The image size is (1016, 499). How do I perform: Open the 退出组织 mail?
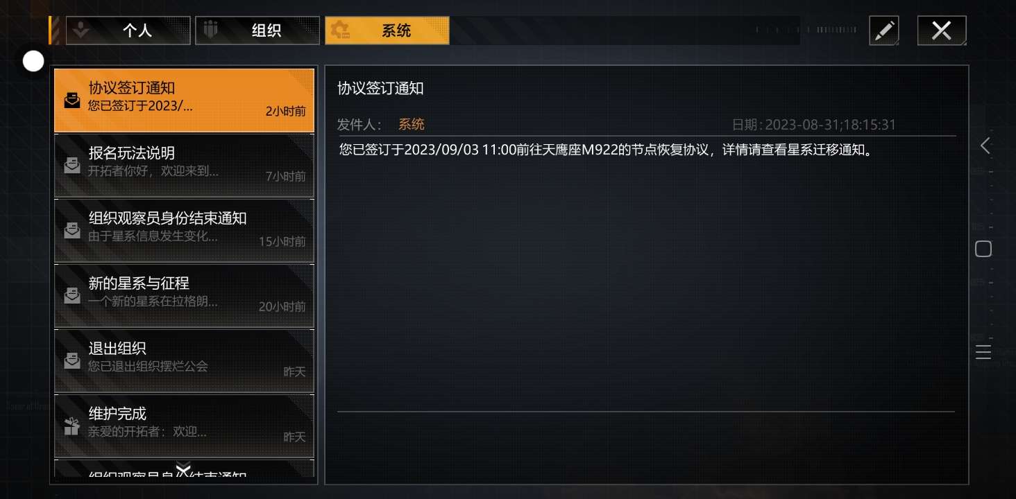point(184,361)
